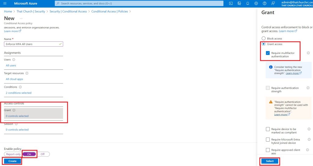
Task: Open the admin account menu
Action: [297, 4]
